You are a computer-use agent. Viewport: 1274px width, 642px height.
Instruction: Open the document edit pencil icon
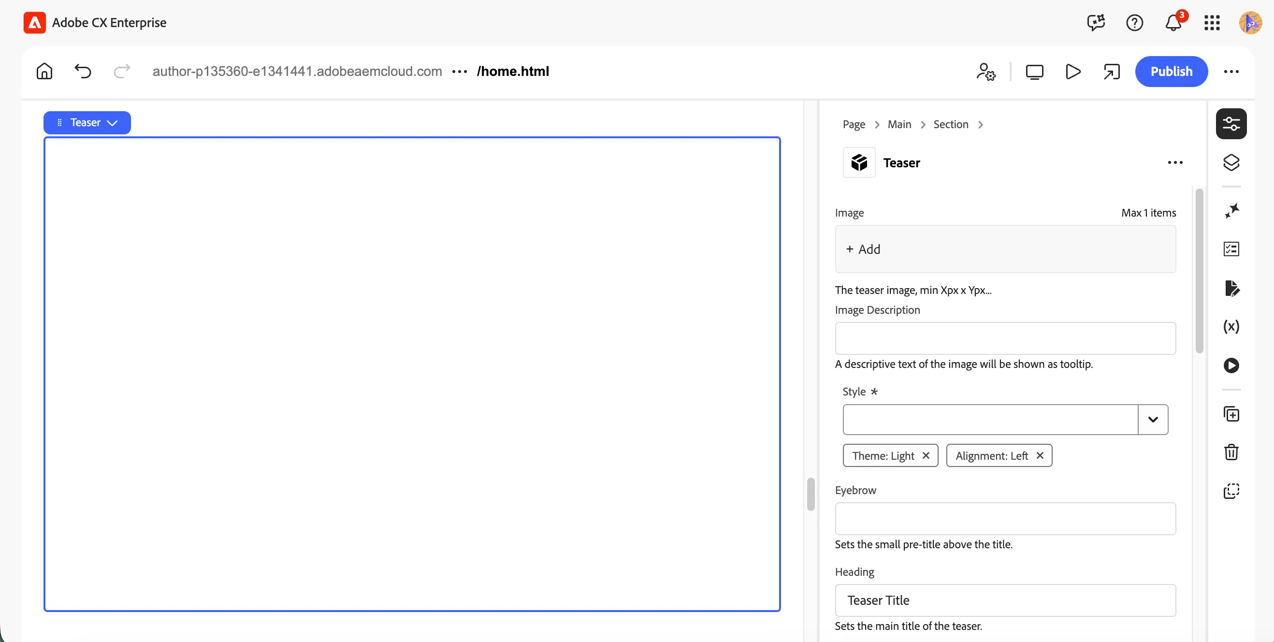(x=1231, y=288)
